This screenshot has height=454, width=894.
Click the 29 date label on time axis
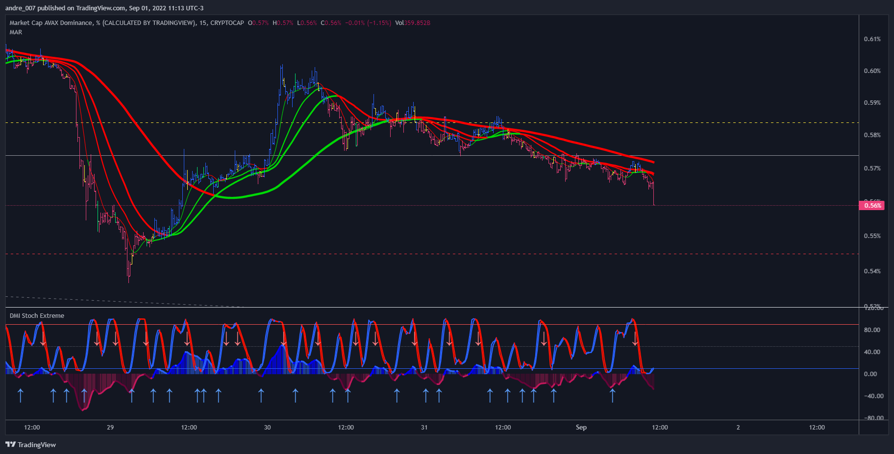click(x=110, y=428)
